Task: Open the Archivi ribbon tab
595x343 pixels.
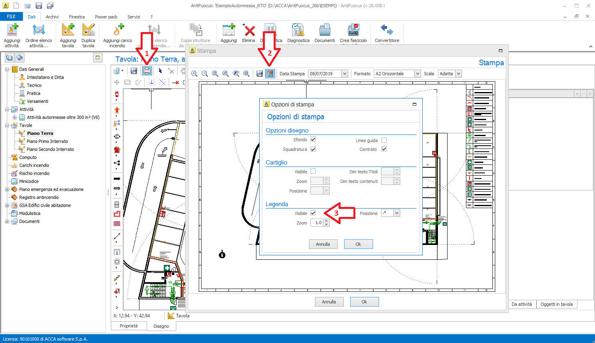Action: pos(52,17)
